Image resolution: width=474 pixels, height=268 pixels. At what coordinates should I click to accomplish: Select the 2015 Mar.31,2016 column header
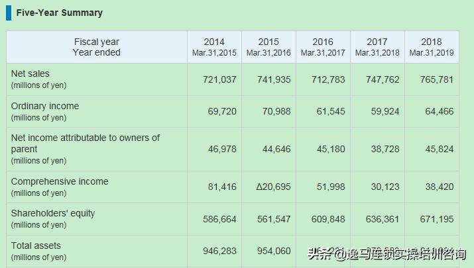[268, 47]
